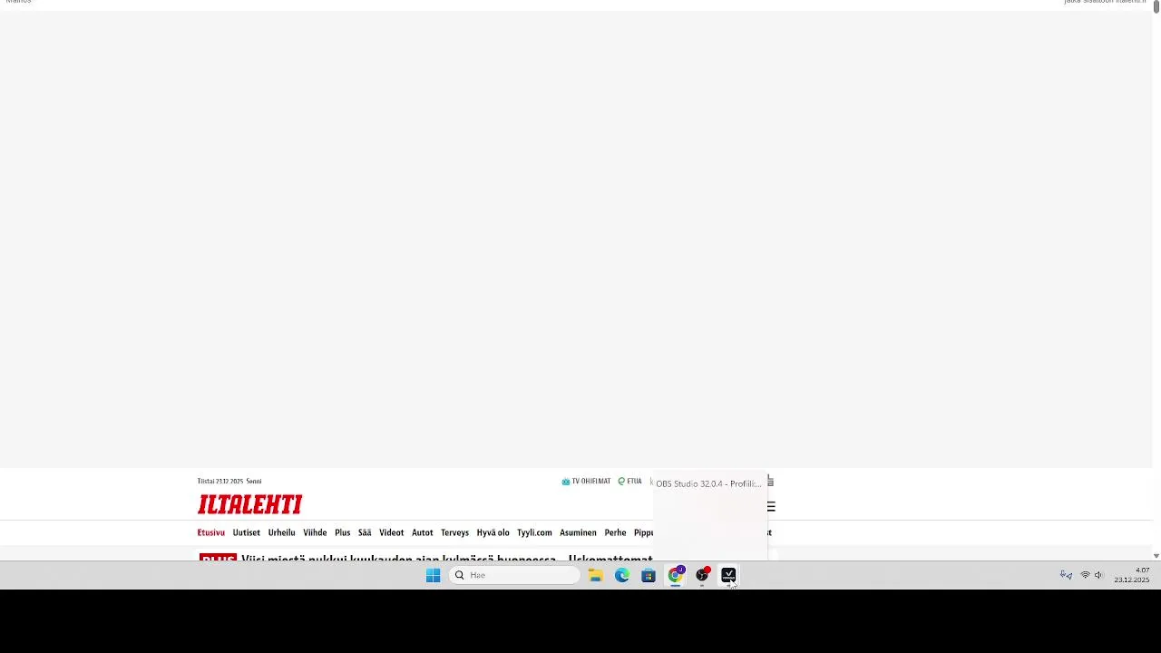Open the Plus section
Viewport: 1161px width, 653px height.
point(342,533)
